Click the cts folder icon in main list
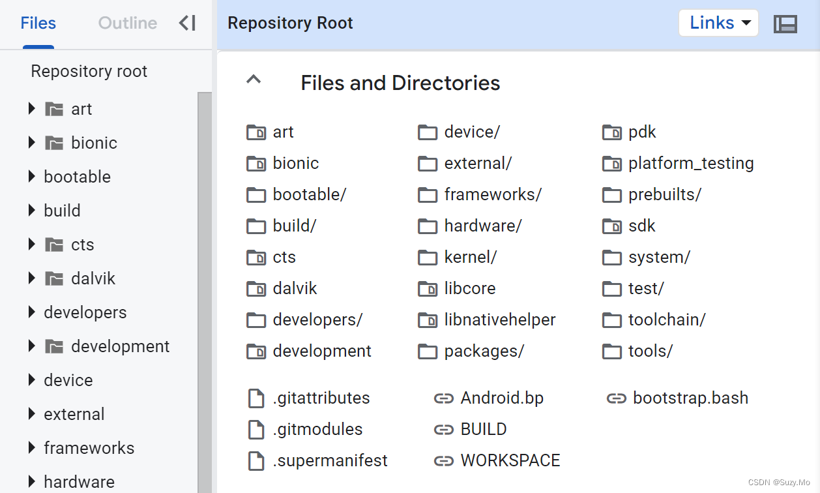Image resolution: width=820 pixels, height=493 pixels. 256,258
